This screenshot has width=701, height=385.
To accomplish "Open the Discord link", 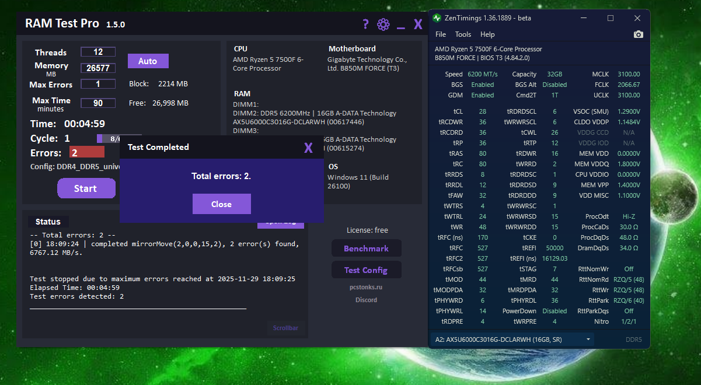I will 367,300.
